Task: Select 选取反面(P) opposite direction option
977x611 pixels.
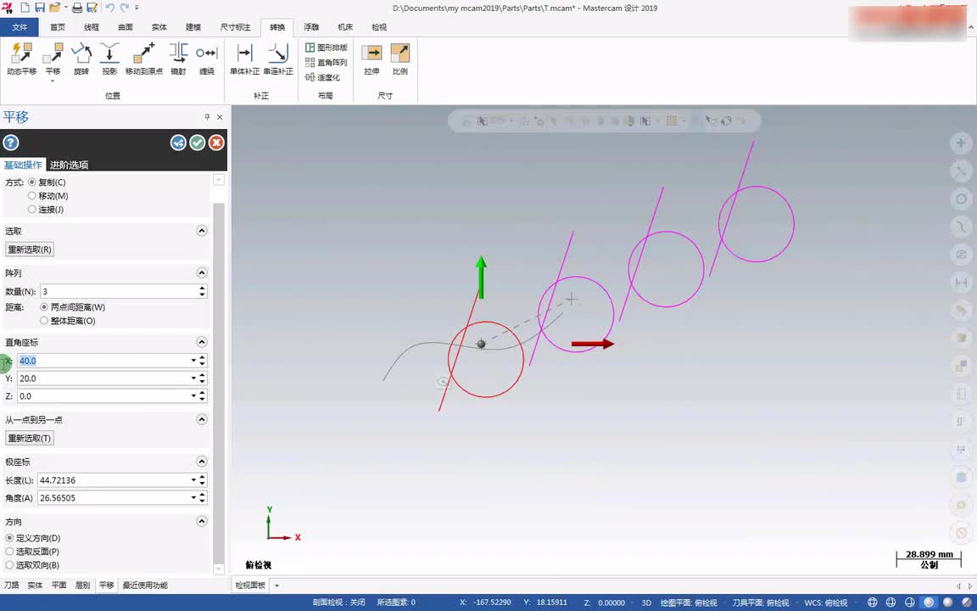Action: point(32,552)
